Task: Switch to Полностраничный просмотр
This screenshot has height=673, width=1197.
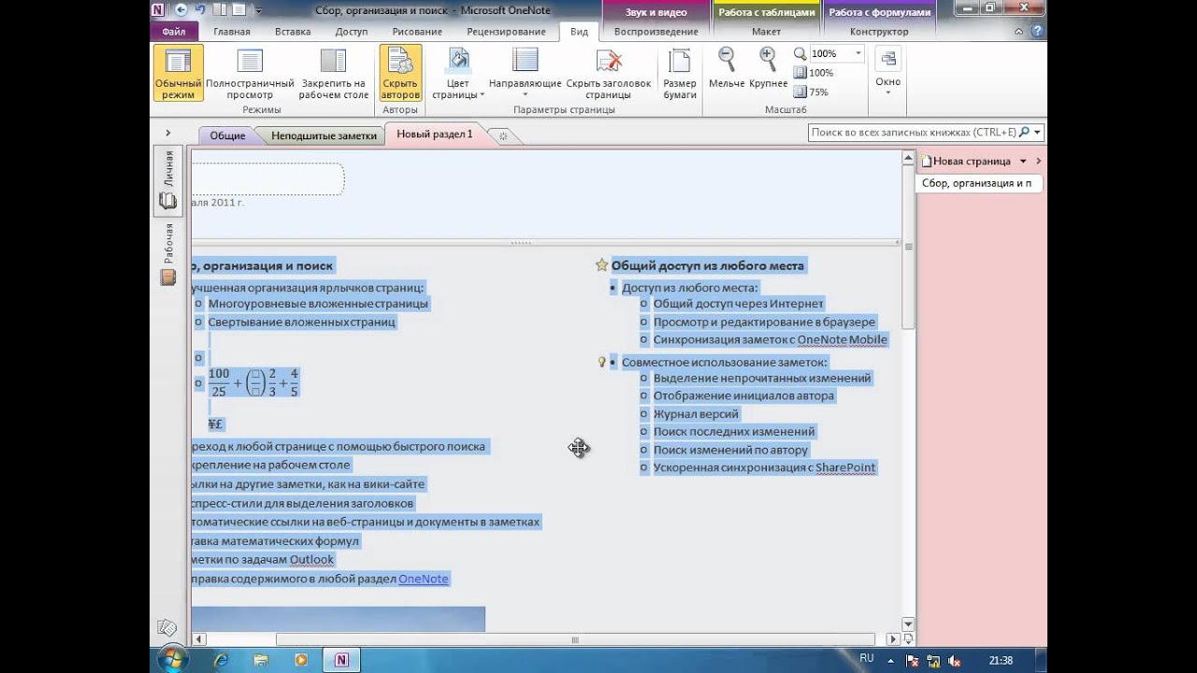Action: 250,73
